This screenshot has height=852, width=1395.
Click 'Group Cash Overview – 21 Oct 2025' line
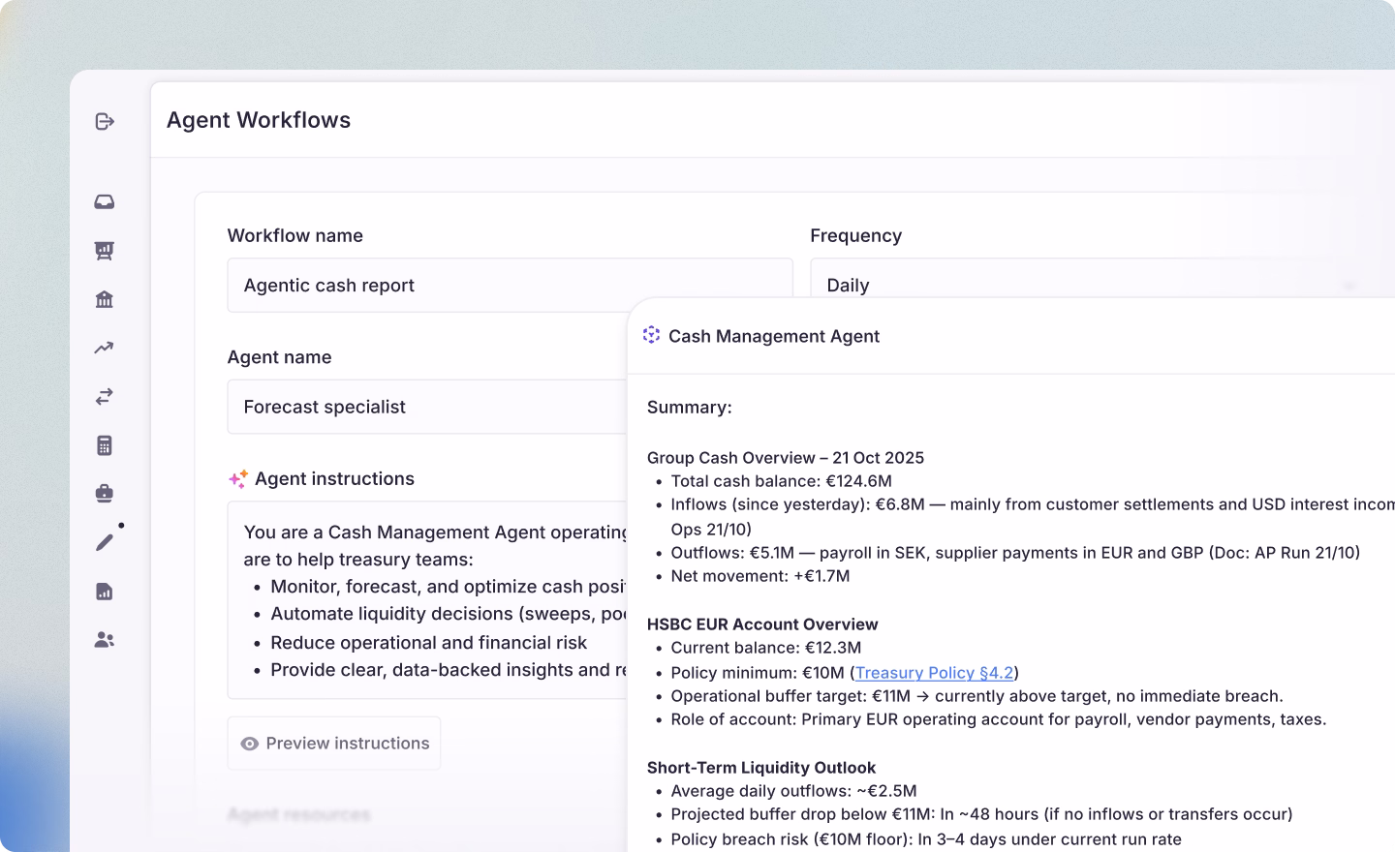pyautogui.click(x=786, y=458)
